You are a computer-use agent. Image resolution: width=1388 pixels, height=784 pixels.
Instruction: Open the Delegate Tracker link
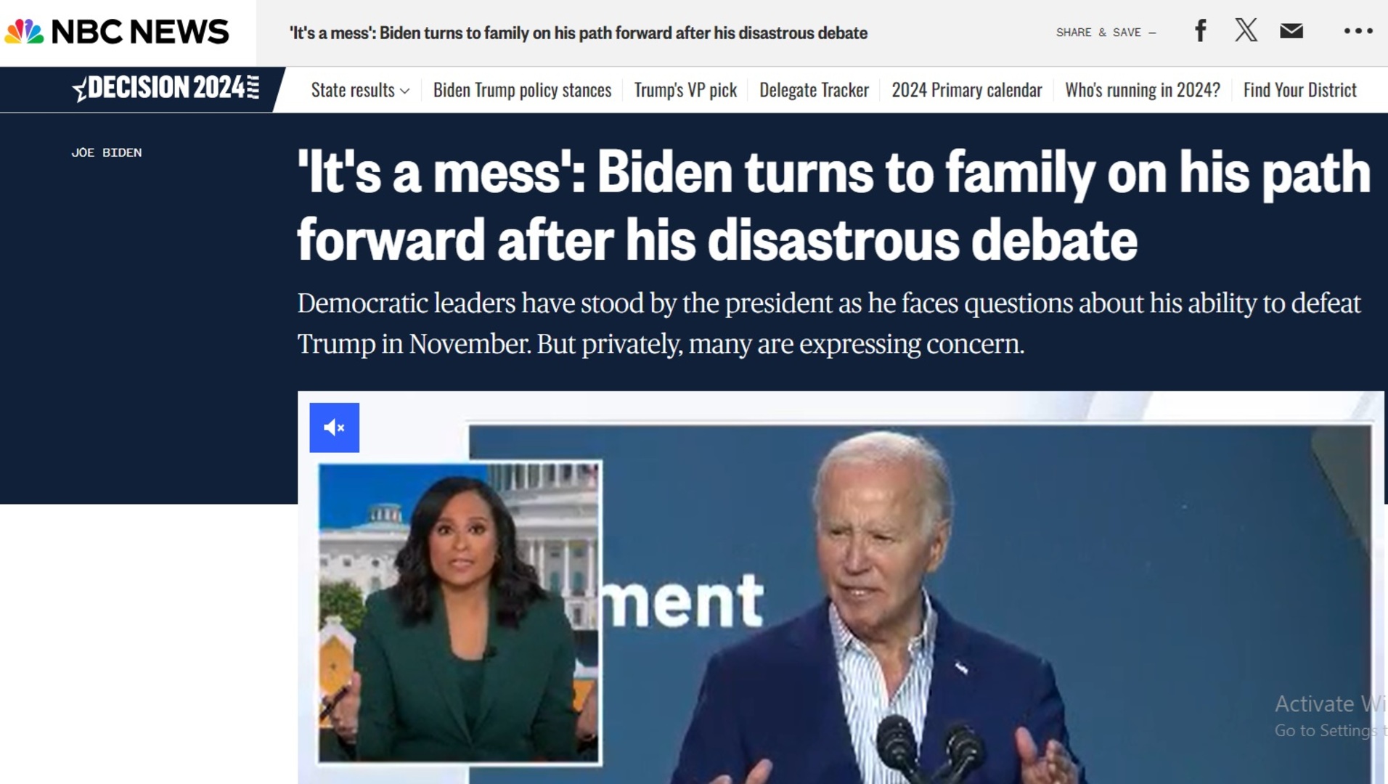814,90
